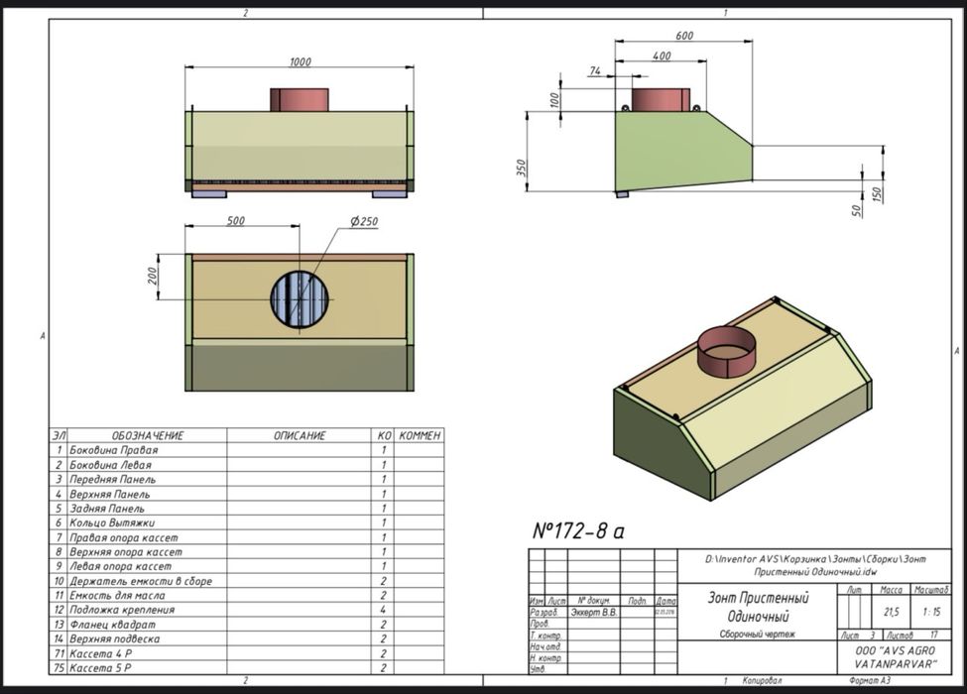Click the Inventor file path text
Screen dimensions: 967x694
(815, 565)
